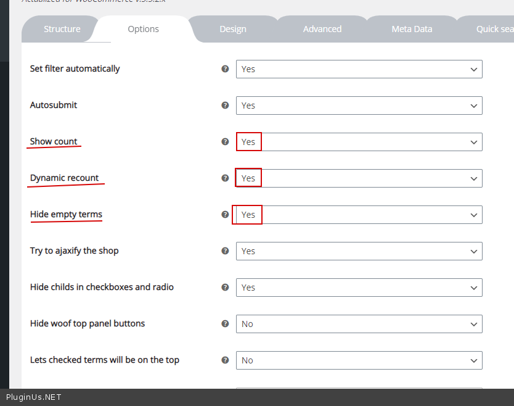Click help icon for Hide empty terms

click(225, 215)
